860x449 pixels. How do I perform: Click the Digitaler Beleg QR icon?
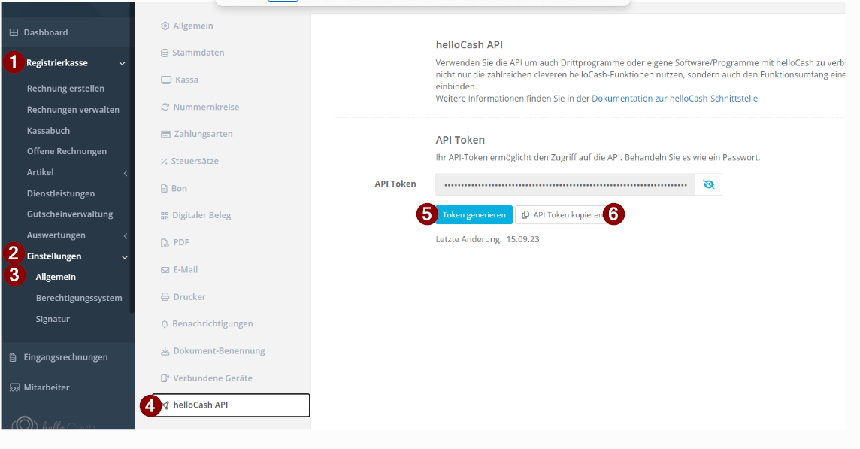click(164, 216)
